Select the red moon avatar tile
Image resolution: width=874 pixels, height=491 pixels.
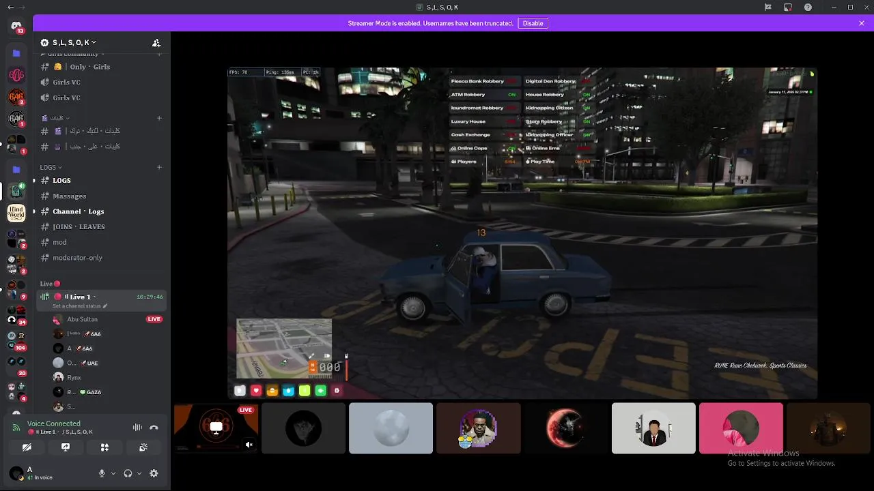(565, 428)
